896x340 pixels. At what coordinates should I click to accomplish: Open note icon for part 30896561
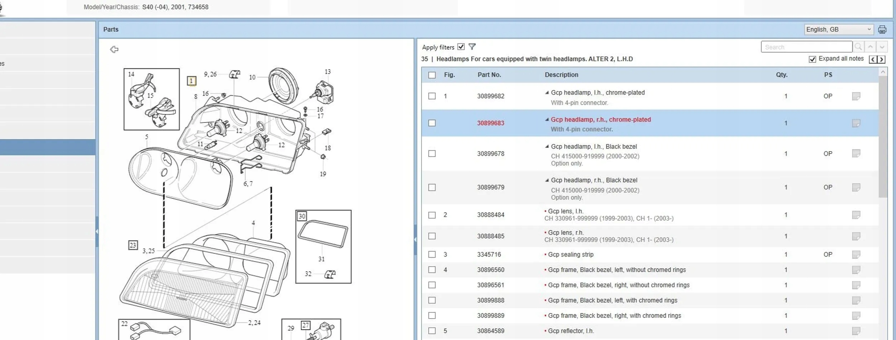[856, 285]
